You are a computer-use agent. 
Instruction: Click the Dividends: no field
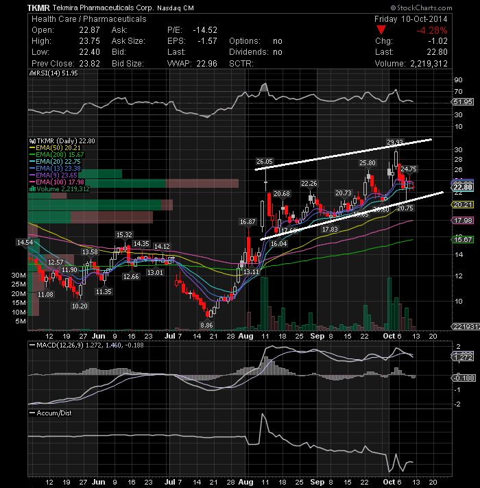coord(256,52)
